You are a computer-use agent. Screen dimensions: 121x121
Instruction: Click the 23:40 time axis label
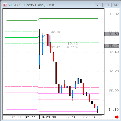pos(73,117)
